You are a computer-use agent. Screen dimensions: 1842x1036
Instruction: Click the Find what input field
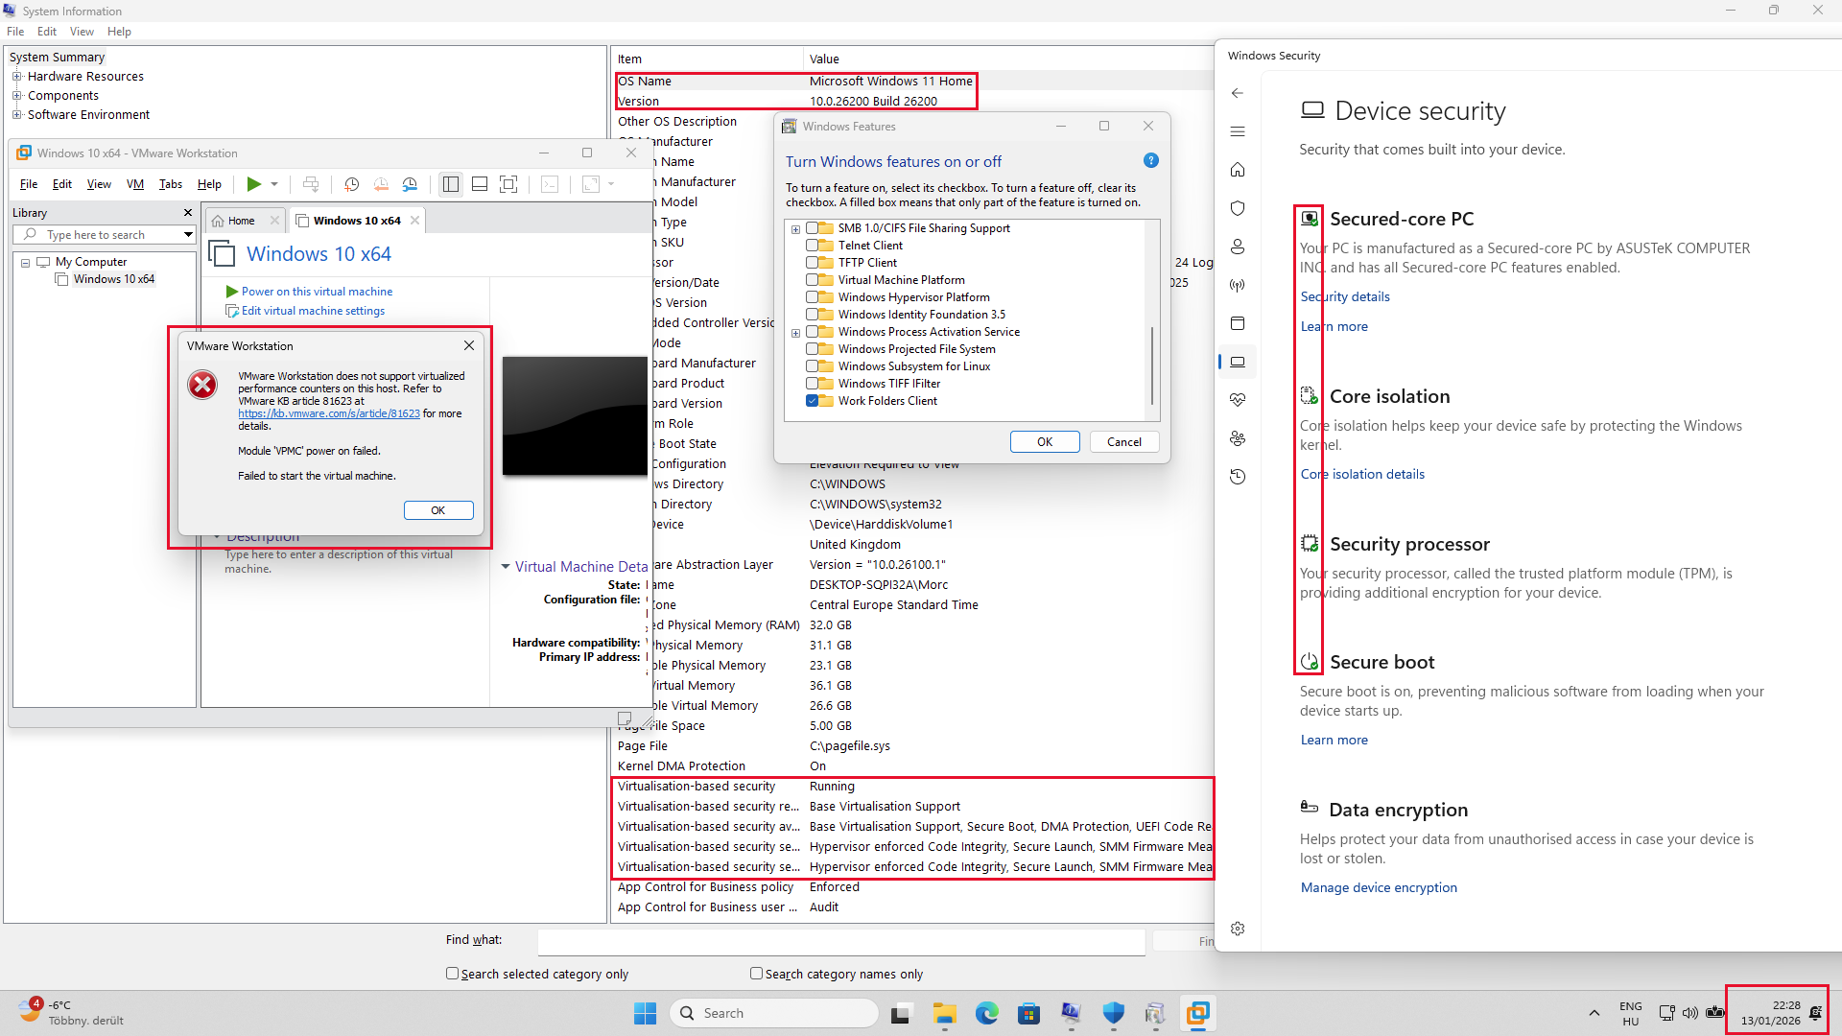tap(841, 942)
